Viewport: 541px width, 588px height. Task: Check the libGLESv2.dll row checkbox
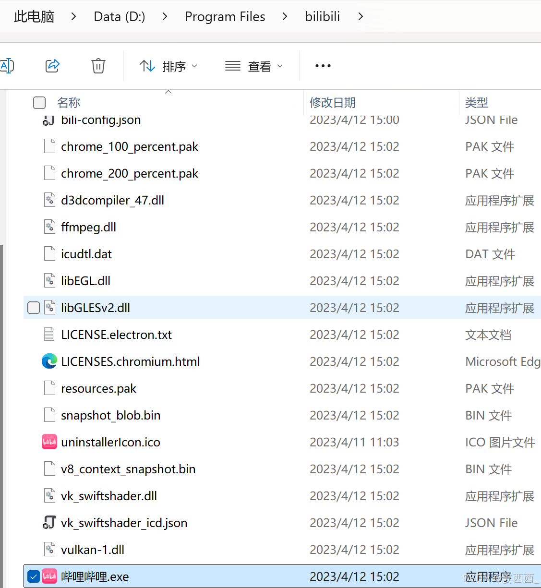(34, 308)
